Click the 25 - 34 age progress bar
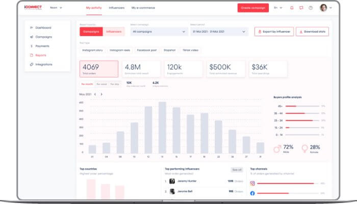357x204 pixels. point(302,120)
